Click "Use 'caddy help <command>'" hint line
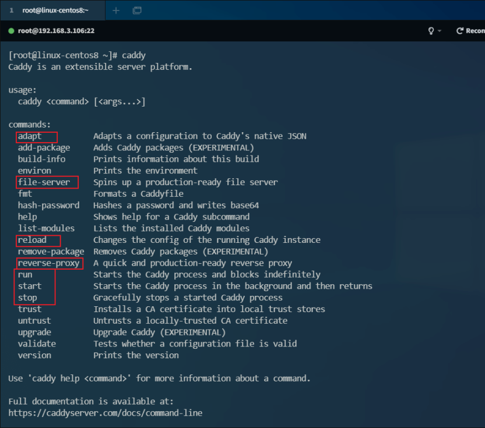 click(159, 379)
